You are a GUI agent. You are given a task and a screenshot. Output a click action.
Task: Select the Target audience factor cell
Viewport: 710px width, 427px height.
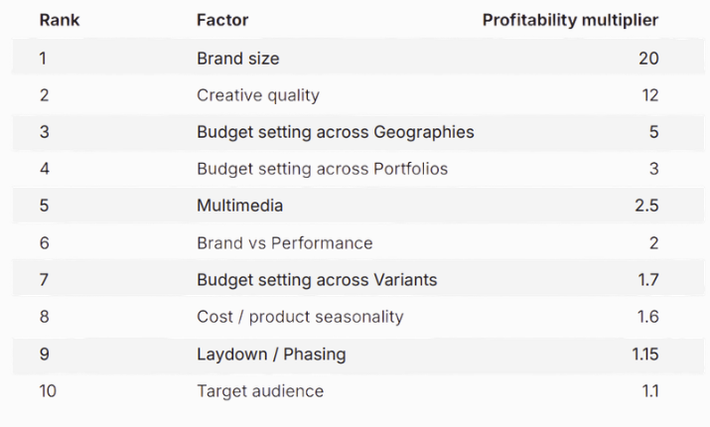(260, 391)
